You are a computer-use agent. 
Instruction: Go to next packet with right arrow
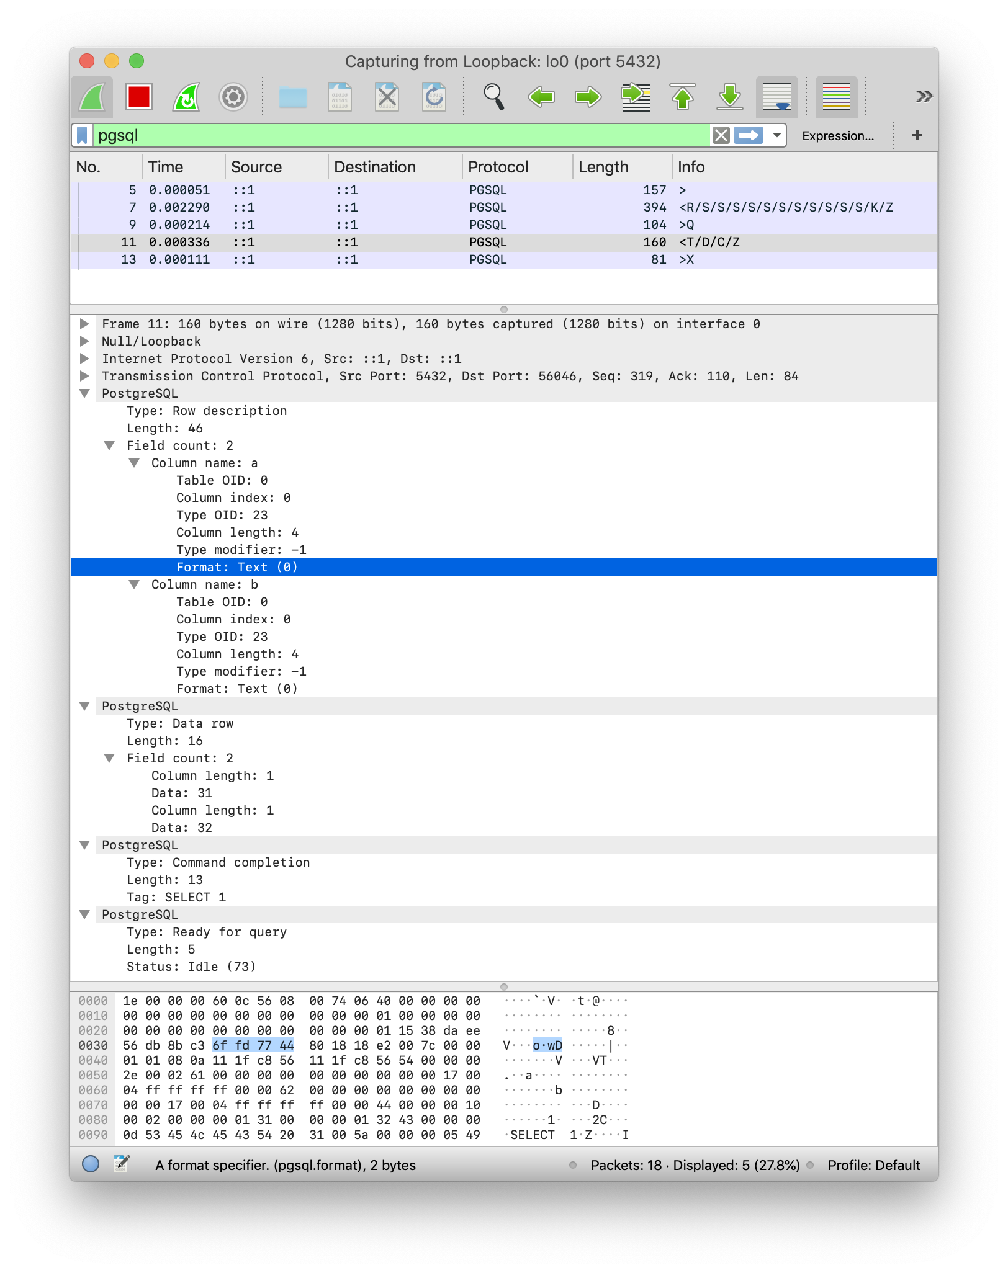588,97
